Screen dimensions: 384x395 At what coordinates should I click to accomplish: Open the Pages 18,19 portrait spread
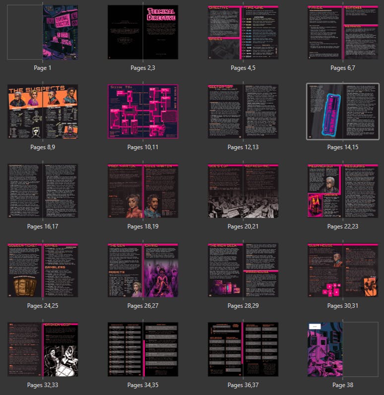tap(143, 191)
